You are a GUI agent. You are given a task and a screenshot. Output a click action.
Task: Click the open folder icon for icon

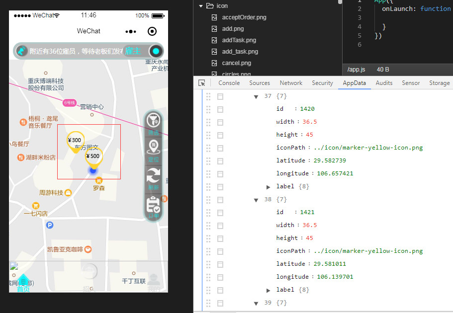coord(210,6)
